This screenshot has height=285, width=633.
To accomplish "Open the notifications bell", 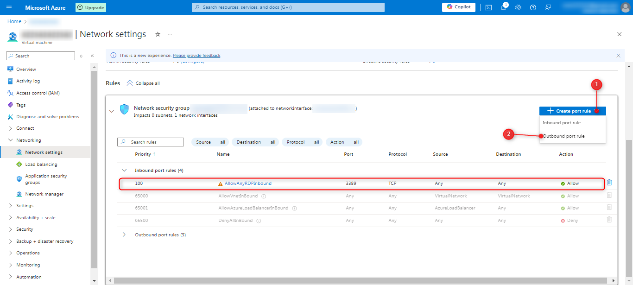I will click(x=503, y=7).
